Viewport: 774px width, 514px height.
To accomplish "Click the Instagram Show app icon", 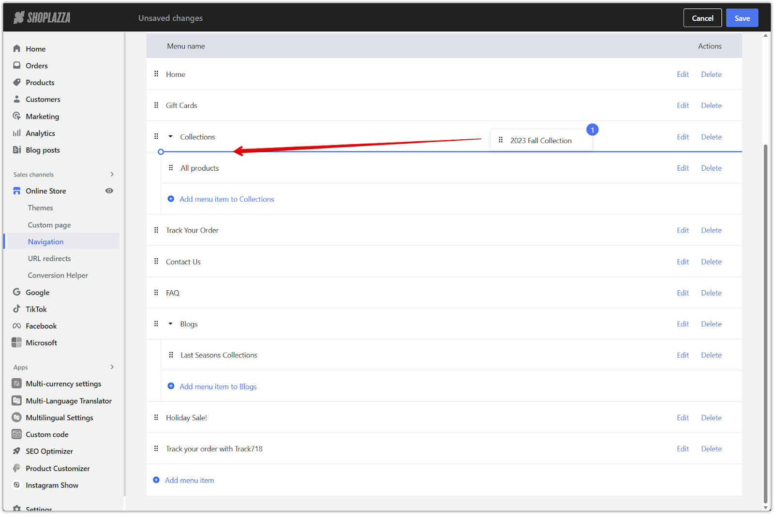I will 16,485.
